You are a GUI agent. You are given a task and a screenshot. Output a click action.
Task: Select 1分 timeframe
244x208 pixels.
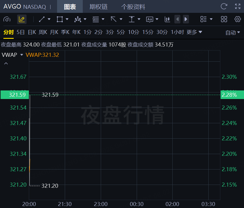point(87,32)
